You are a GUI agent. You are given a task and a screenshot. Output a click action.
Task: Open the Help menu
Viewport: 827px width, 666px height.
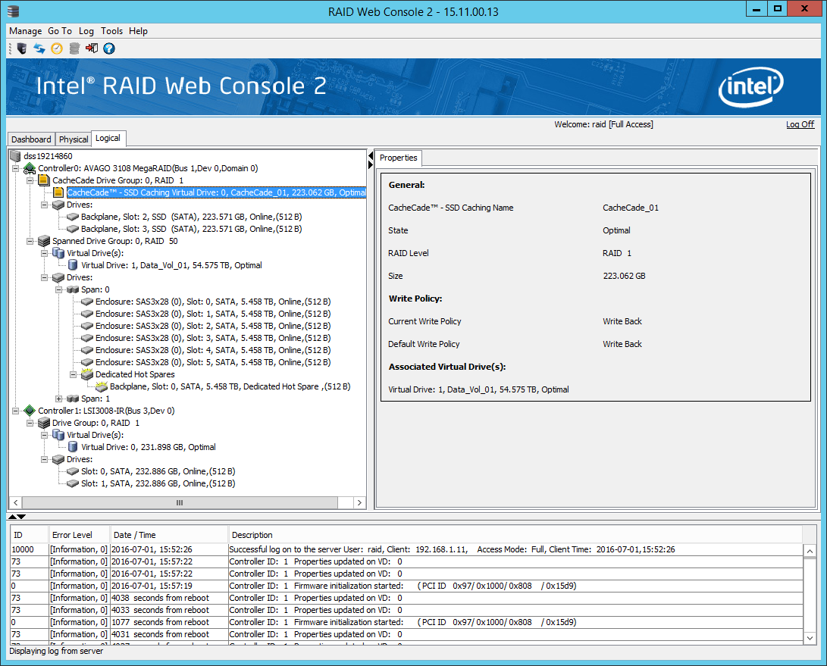138,31
